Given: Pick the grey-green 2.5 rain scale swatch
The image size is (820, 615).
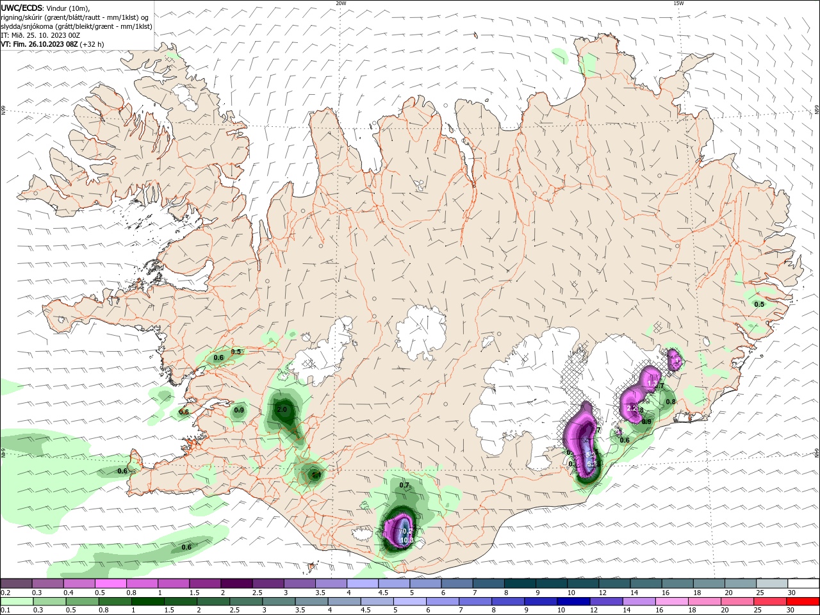Looking at the screenshot, I should point(245,601).
